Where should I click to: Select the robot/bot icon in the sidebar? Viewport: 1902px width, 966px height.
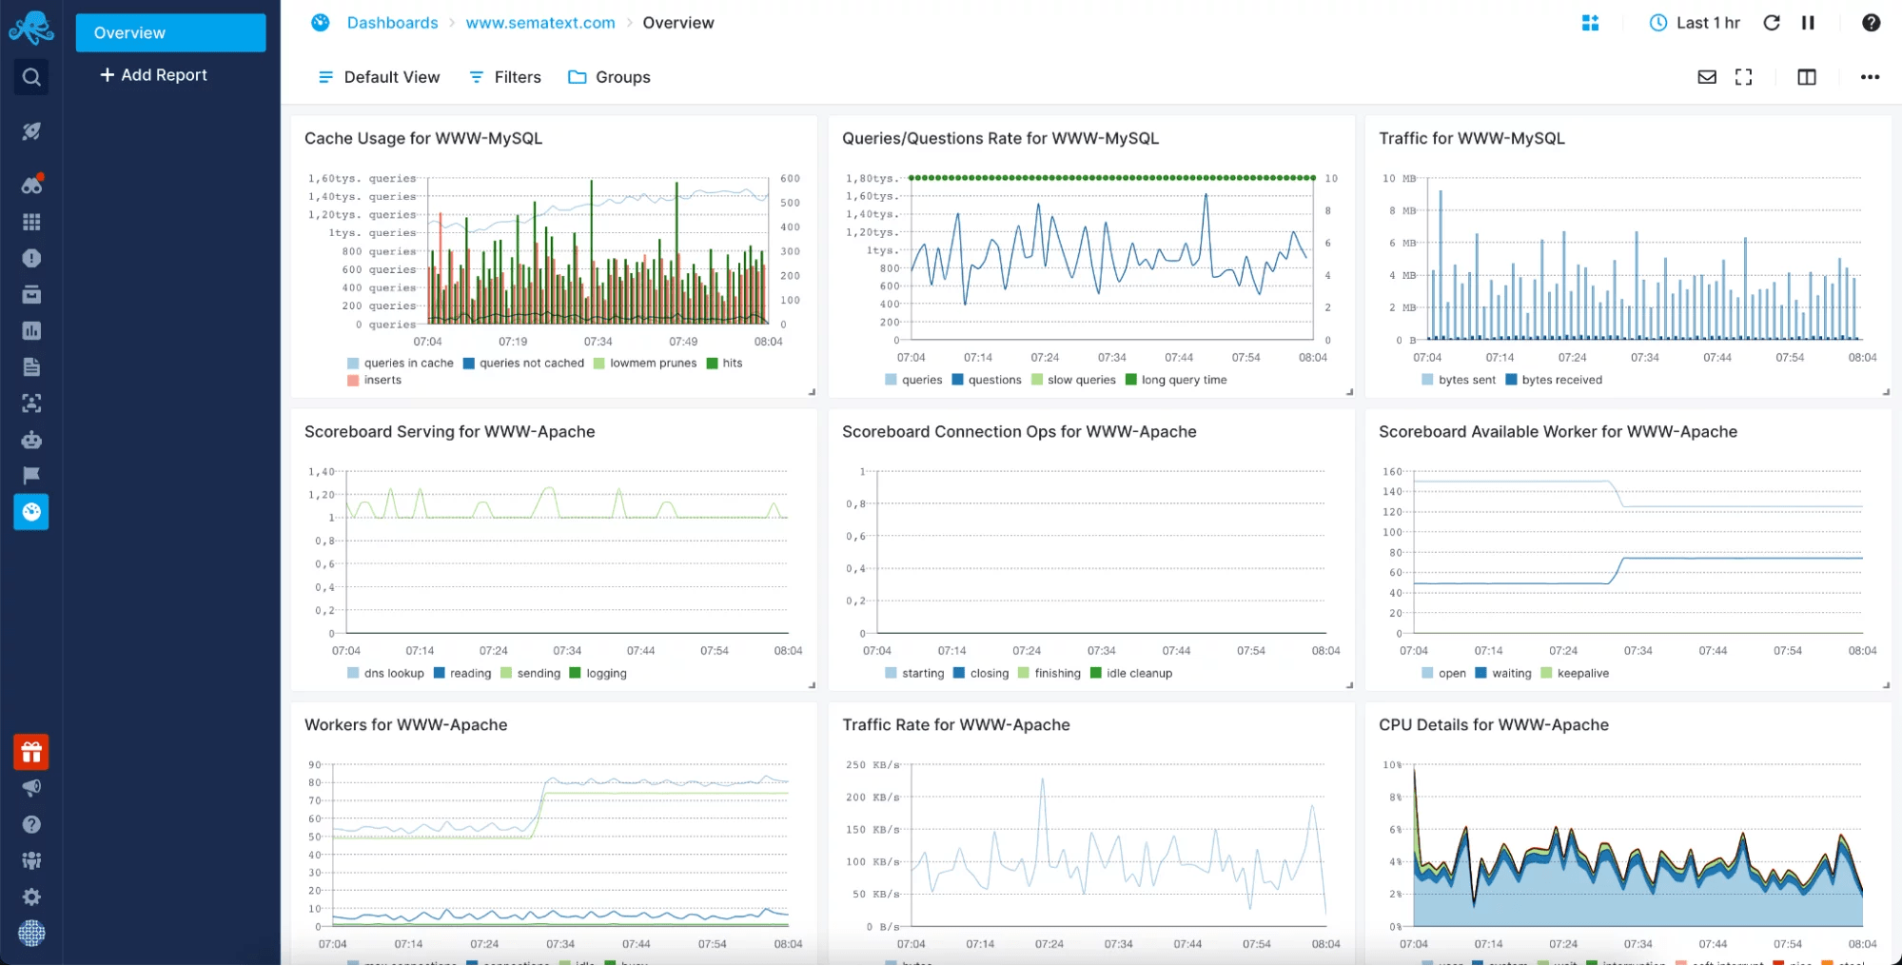pyautogui.click(x=30, y=440)
